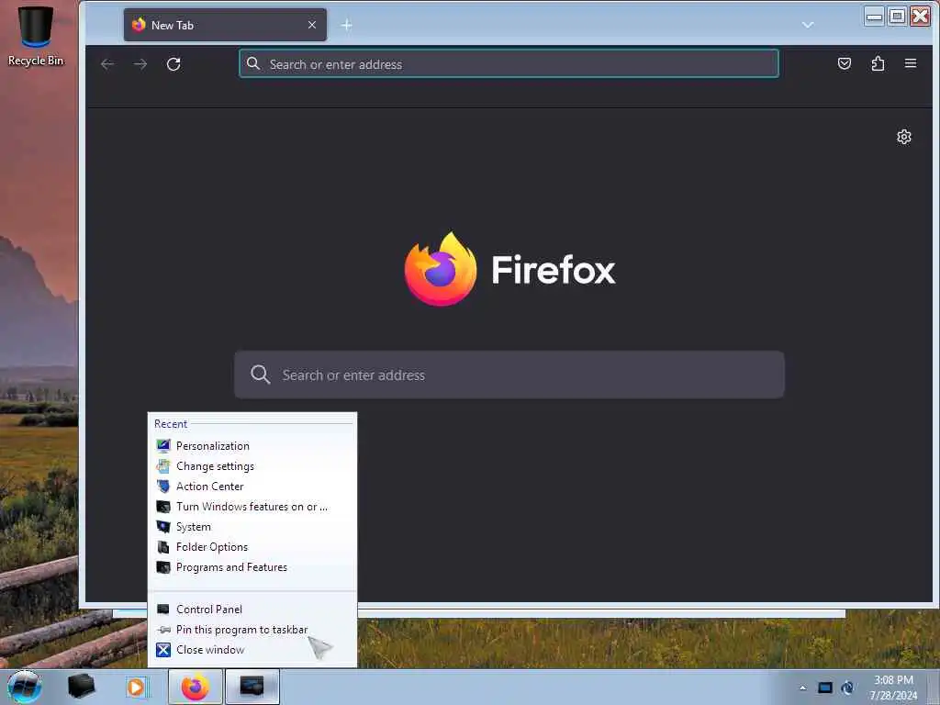This screenshot has height=705, width=940.
Task: Open Folder Options from the jump list
Action: (252, 547)
